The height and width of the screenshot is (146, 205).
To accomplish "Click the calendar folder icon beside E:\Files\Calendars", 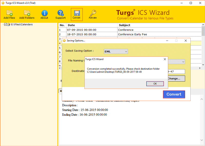I will tap(9, 24).
